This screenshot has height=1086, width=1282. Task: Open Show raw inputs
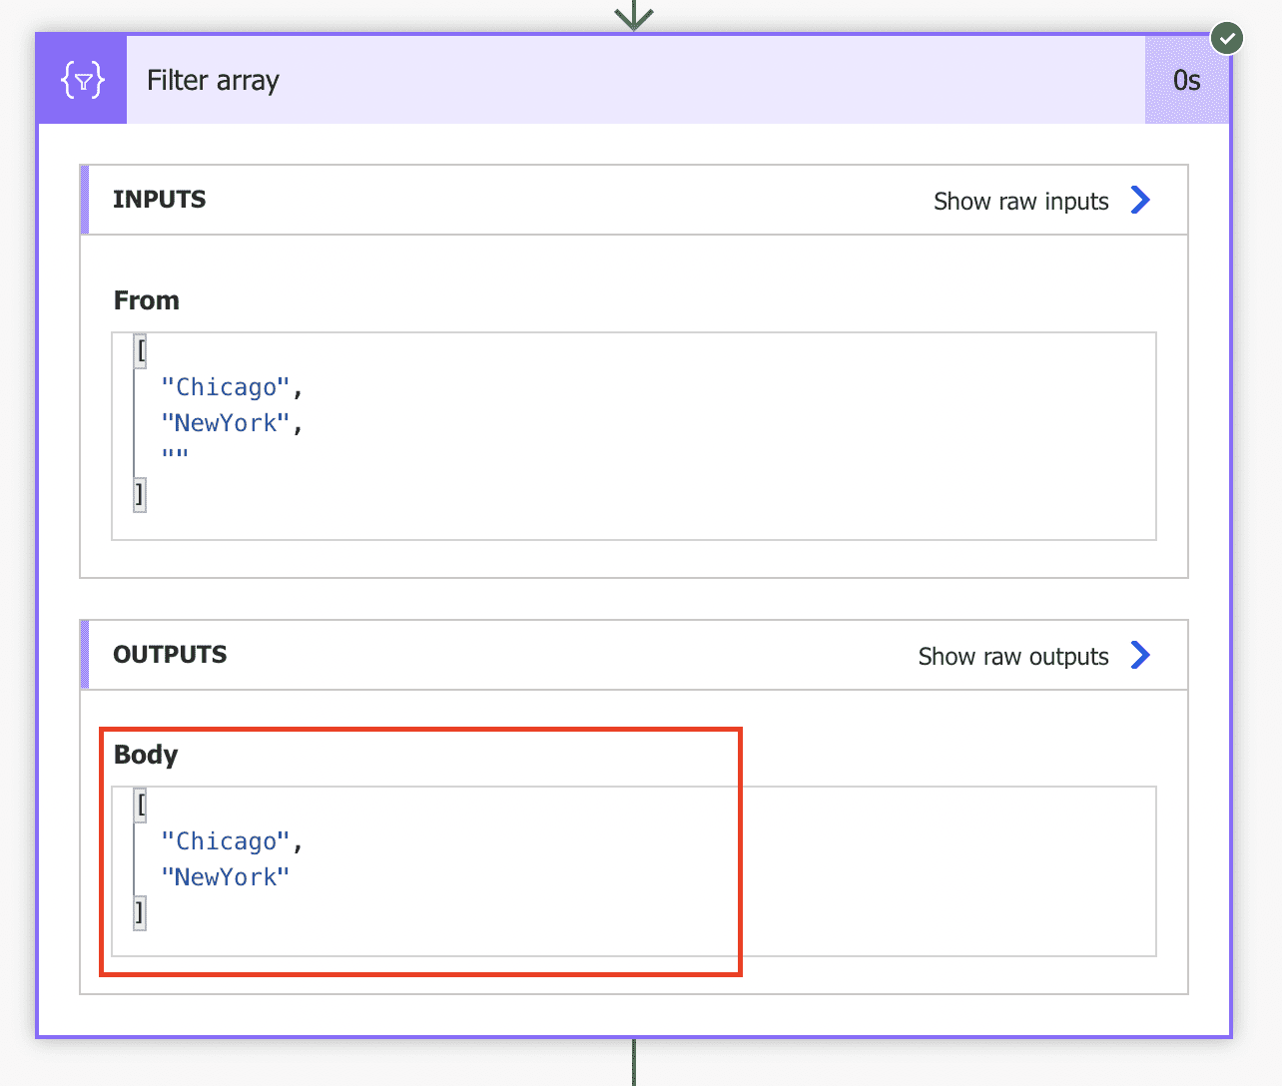click(1019, 201)
